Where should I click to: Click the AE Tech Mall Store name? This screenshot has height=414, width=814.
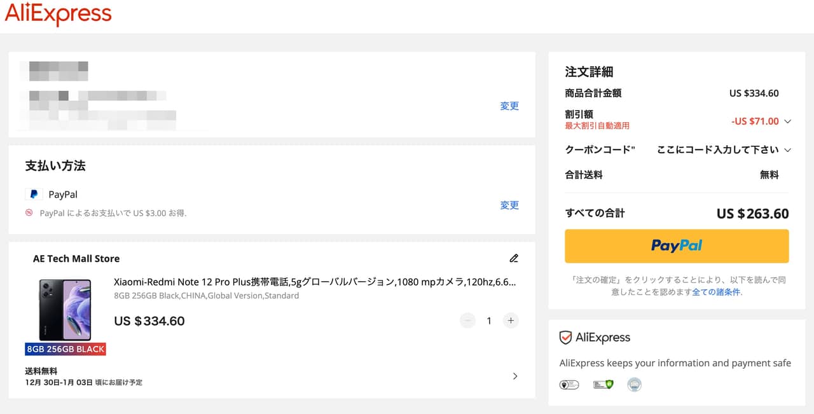coord(76,259)
